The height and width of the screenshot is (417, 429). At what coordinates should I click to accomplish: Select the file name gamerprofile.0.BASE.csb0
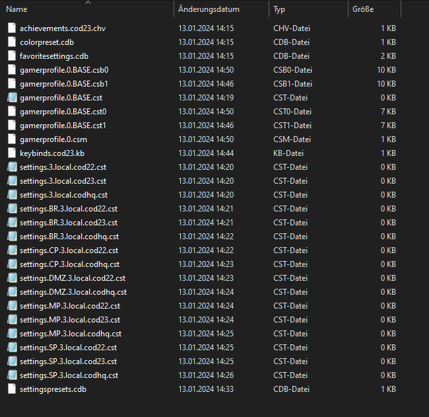[x=64, y=70]
